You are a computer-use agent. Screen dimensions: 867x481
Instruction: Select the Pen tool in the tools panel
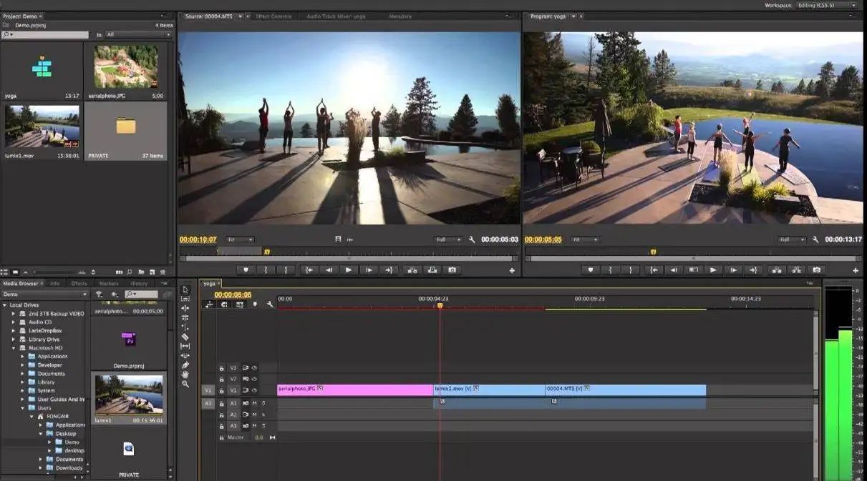point(185,365)
